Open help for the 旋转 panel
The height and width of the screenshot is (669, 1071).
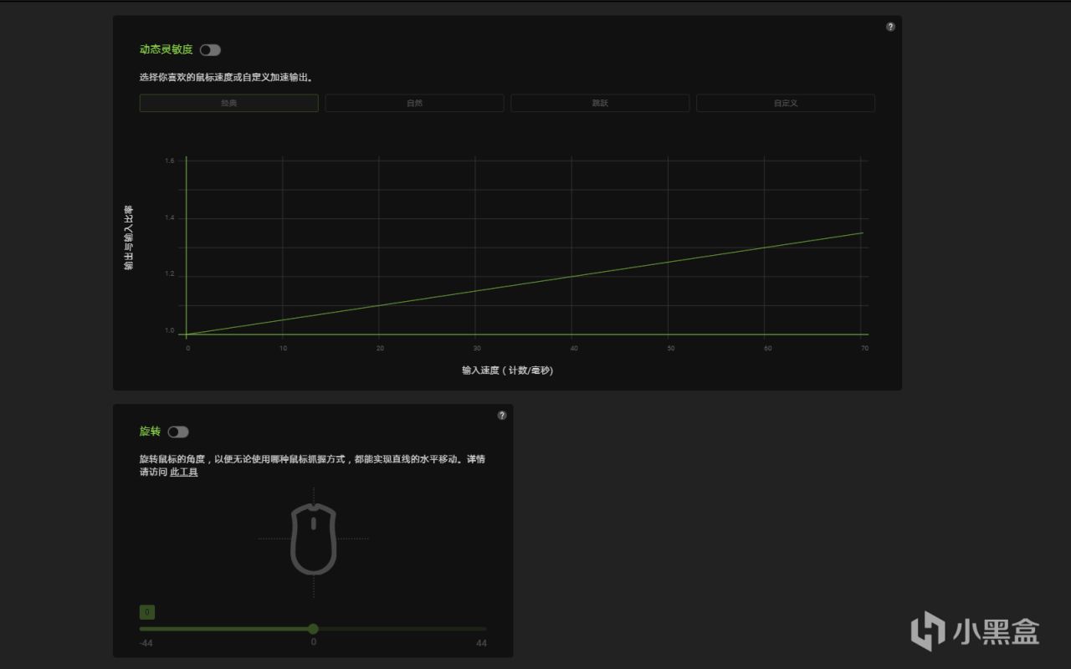pyautogui.click(x=502, y=416)
